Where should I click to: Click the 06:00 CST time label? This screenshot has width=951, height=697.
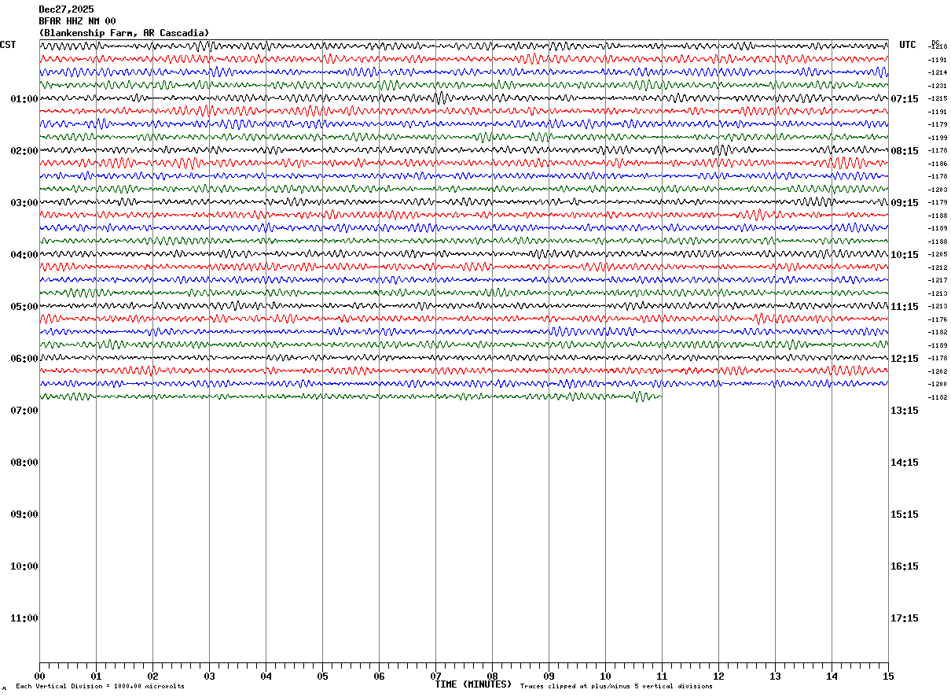[x=24, y=359]
